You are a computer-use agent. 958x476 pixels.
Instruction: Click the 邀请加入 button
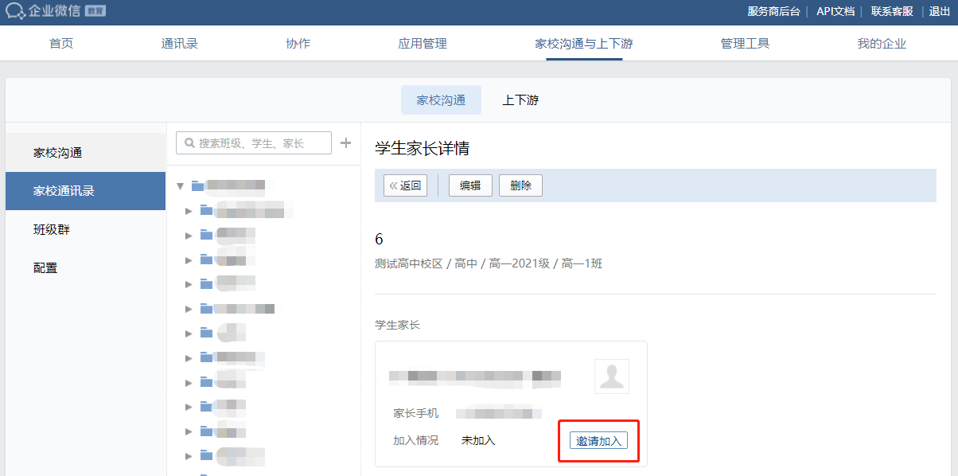click(598, 440)
